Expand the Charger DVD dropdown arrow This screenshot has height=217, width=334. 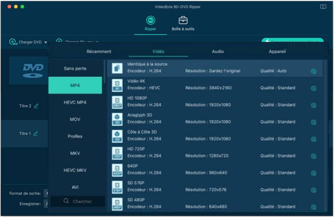(46, 42)
